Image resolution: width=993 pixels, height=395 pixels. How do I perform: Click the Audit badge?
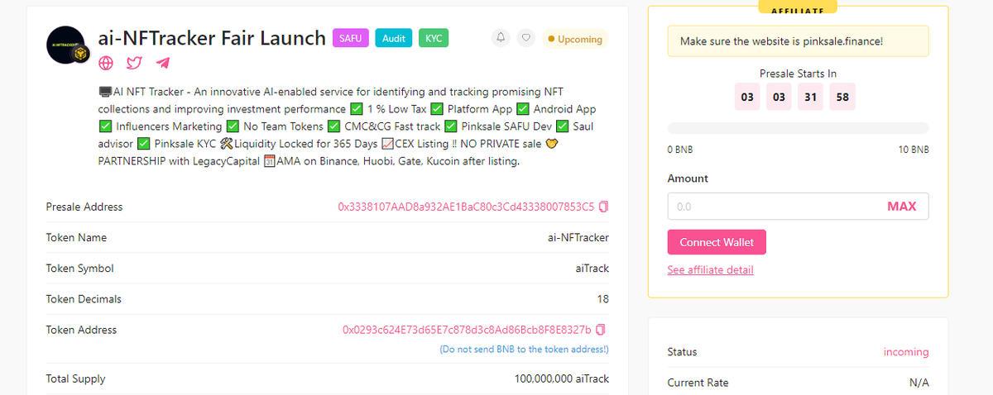[x=394, y=38]
